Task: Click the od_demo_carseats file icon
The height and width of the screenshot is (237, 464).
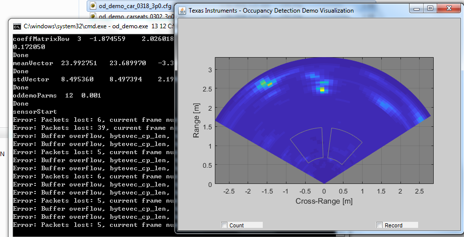Action: pos(93,16)
